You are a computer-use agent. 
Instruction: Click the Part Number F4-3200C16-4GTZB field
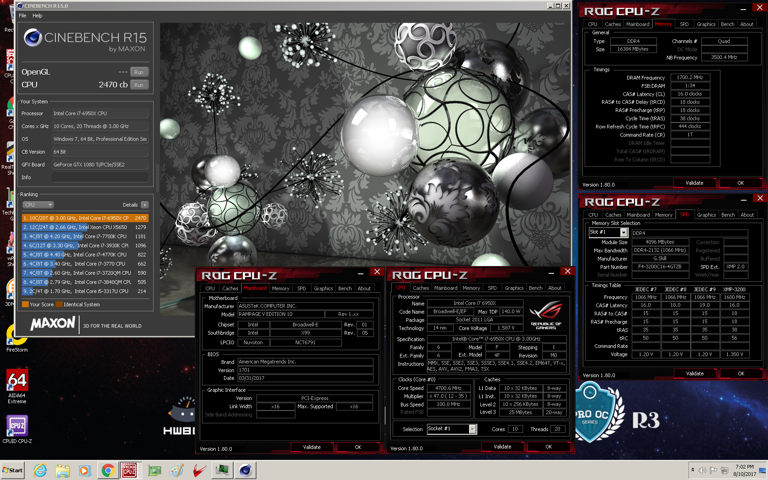[660, 267]
